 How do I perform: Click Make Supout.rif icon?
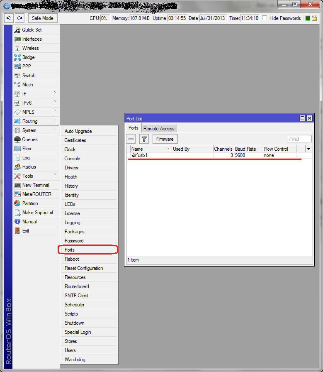[x=17, y=213]
